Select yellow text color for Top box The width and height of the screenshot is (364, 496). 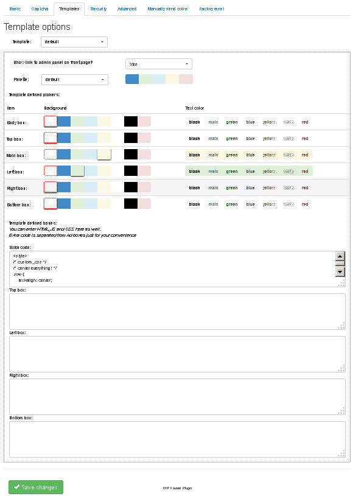tap(269, 139)
